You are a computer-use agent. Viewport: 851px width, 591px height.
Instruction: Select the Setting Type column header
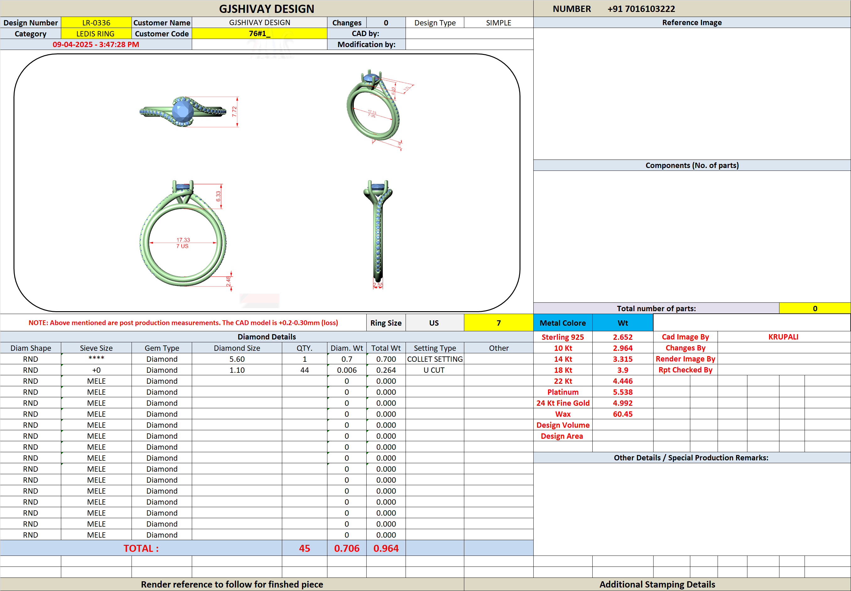pos(434,348)
